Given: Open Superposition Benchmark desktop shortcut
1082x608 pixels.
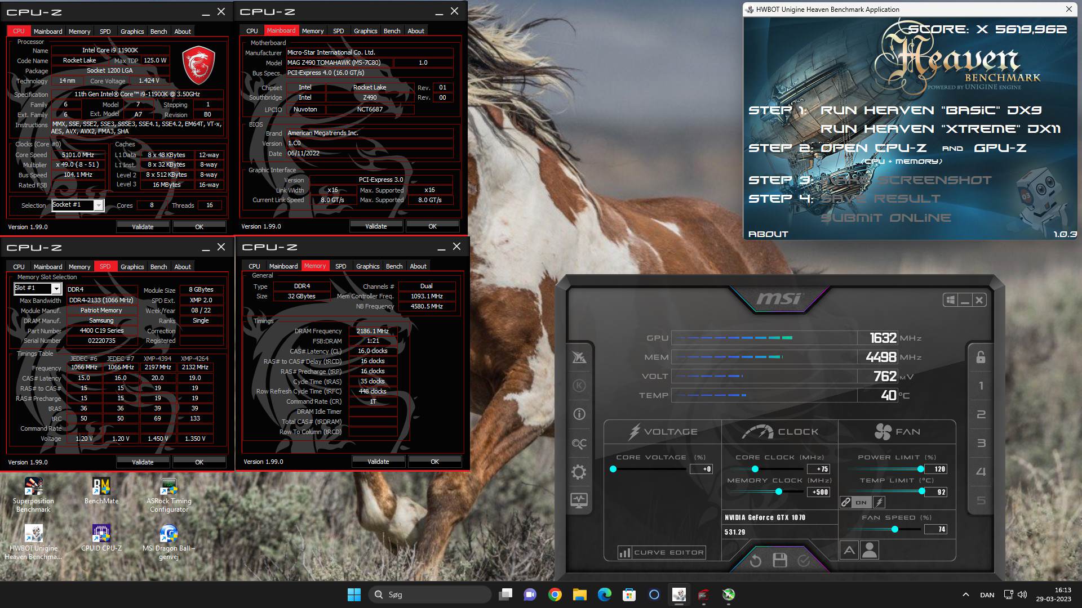Looking at the screenshot, I should [33, 495].
